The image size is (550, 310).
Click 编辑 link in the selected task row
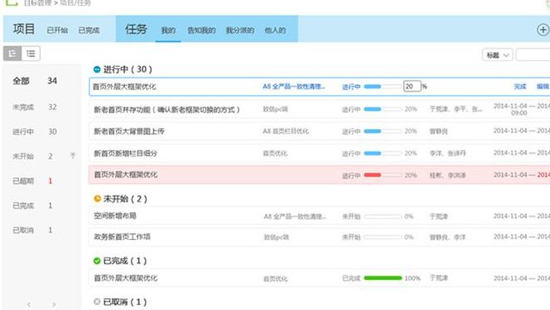pyautogui.click(x=542, y=87)
